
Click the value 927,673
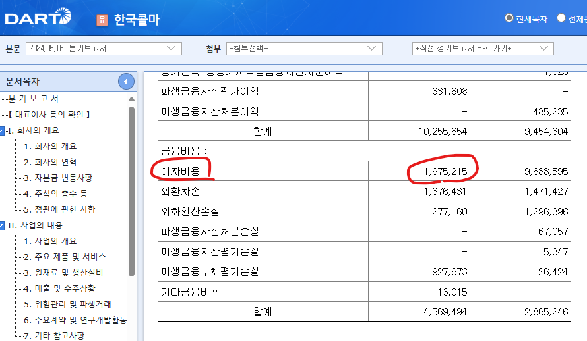coord(450,271)
